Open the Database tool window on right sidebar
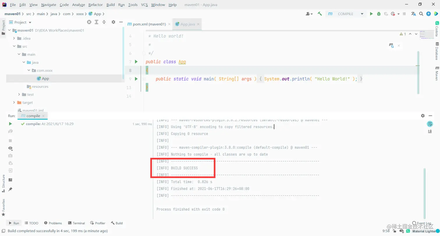 pyautogui.click(x=437, y=51)
